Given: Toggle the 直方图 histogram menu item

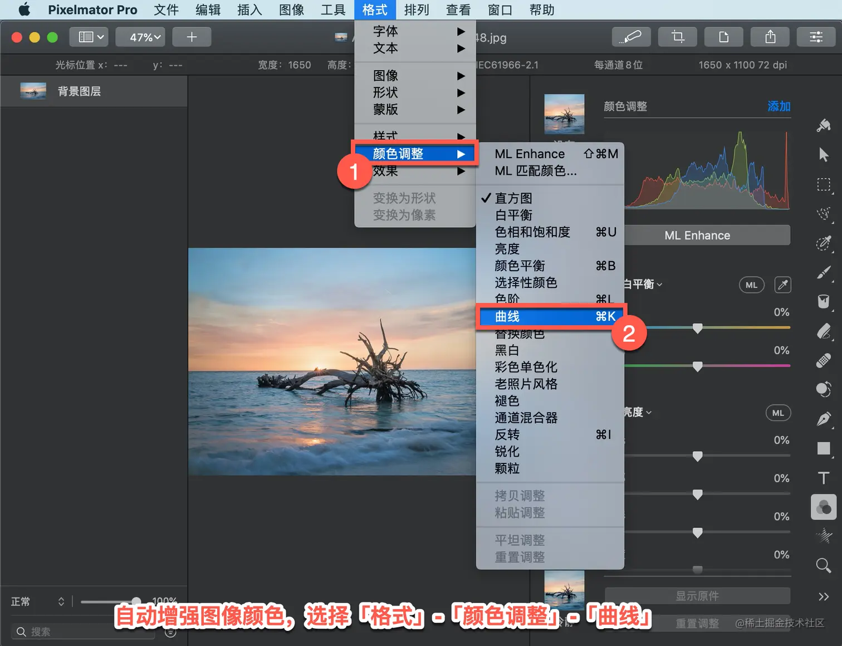Looking at the screenshot, I should click(550, 198).
